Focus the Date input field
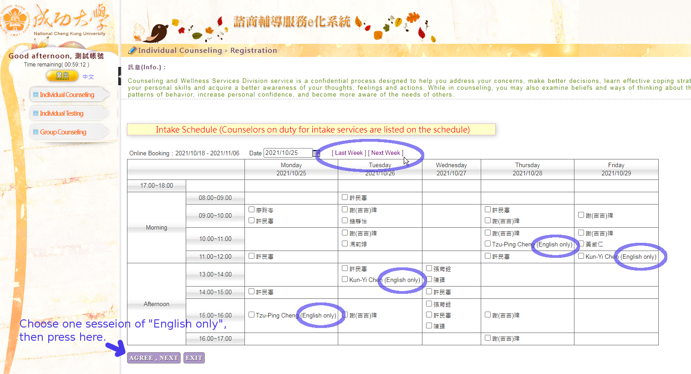Viewport: 691px width, 374px height. point(288,153)
